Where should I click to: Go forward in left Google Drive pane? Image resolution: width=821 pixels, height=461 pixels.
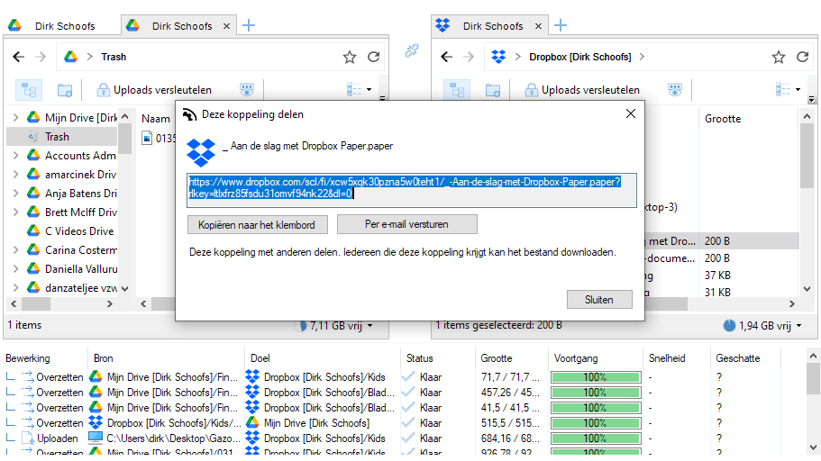pyautogui.click(x=41, y=57)
